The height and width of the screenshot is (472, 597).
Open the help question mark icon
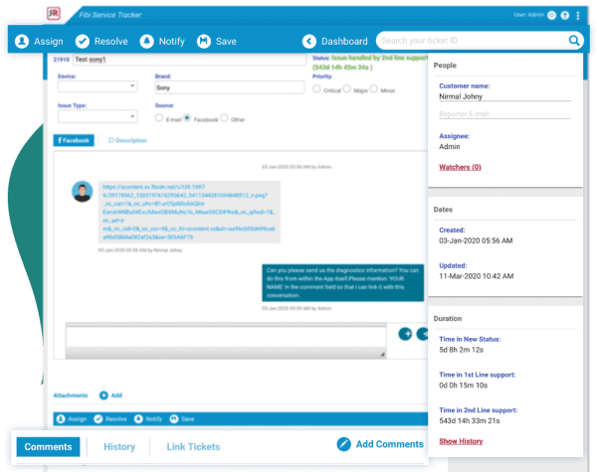(x=565, y=15)
